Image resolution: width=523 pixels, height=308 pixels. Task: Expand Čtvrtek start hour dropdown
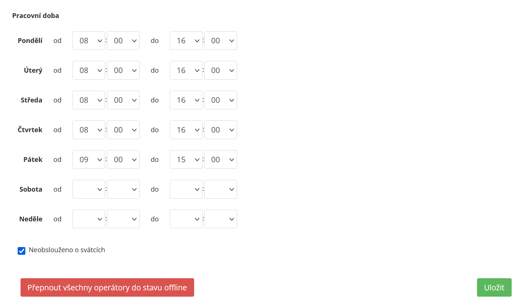coord(89,130)
